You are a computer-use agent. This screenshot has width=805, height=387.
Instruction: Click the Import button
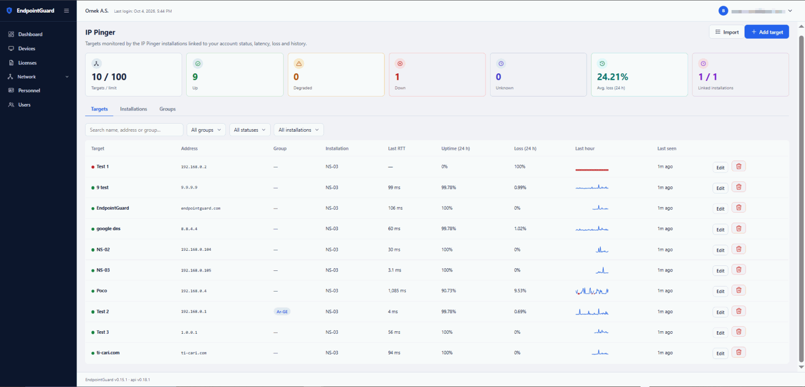727,32
